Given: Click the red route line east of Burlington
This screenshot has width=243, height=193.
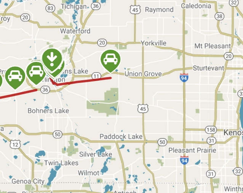Looking at the screenshot, I should (x=84, y=81).
